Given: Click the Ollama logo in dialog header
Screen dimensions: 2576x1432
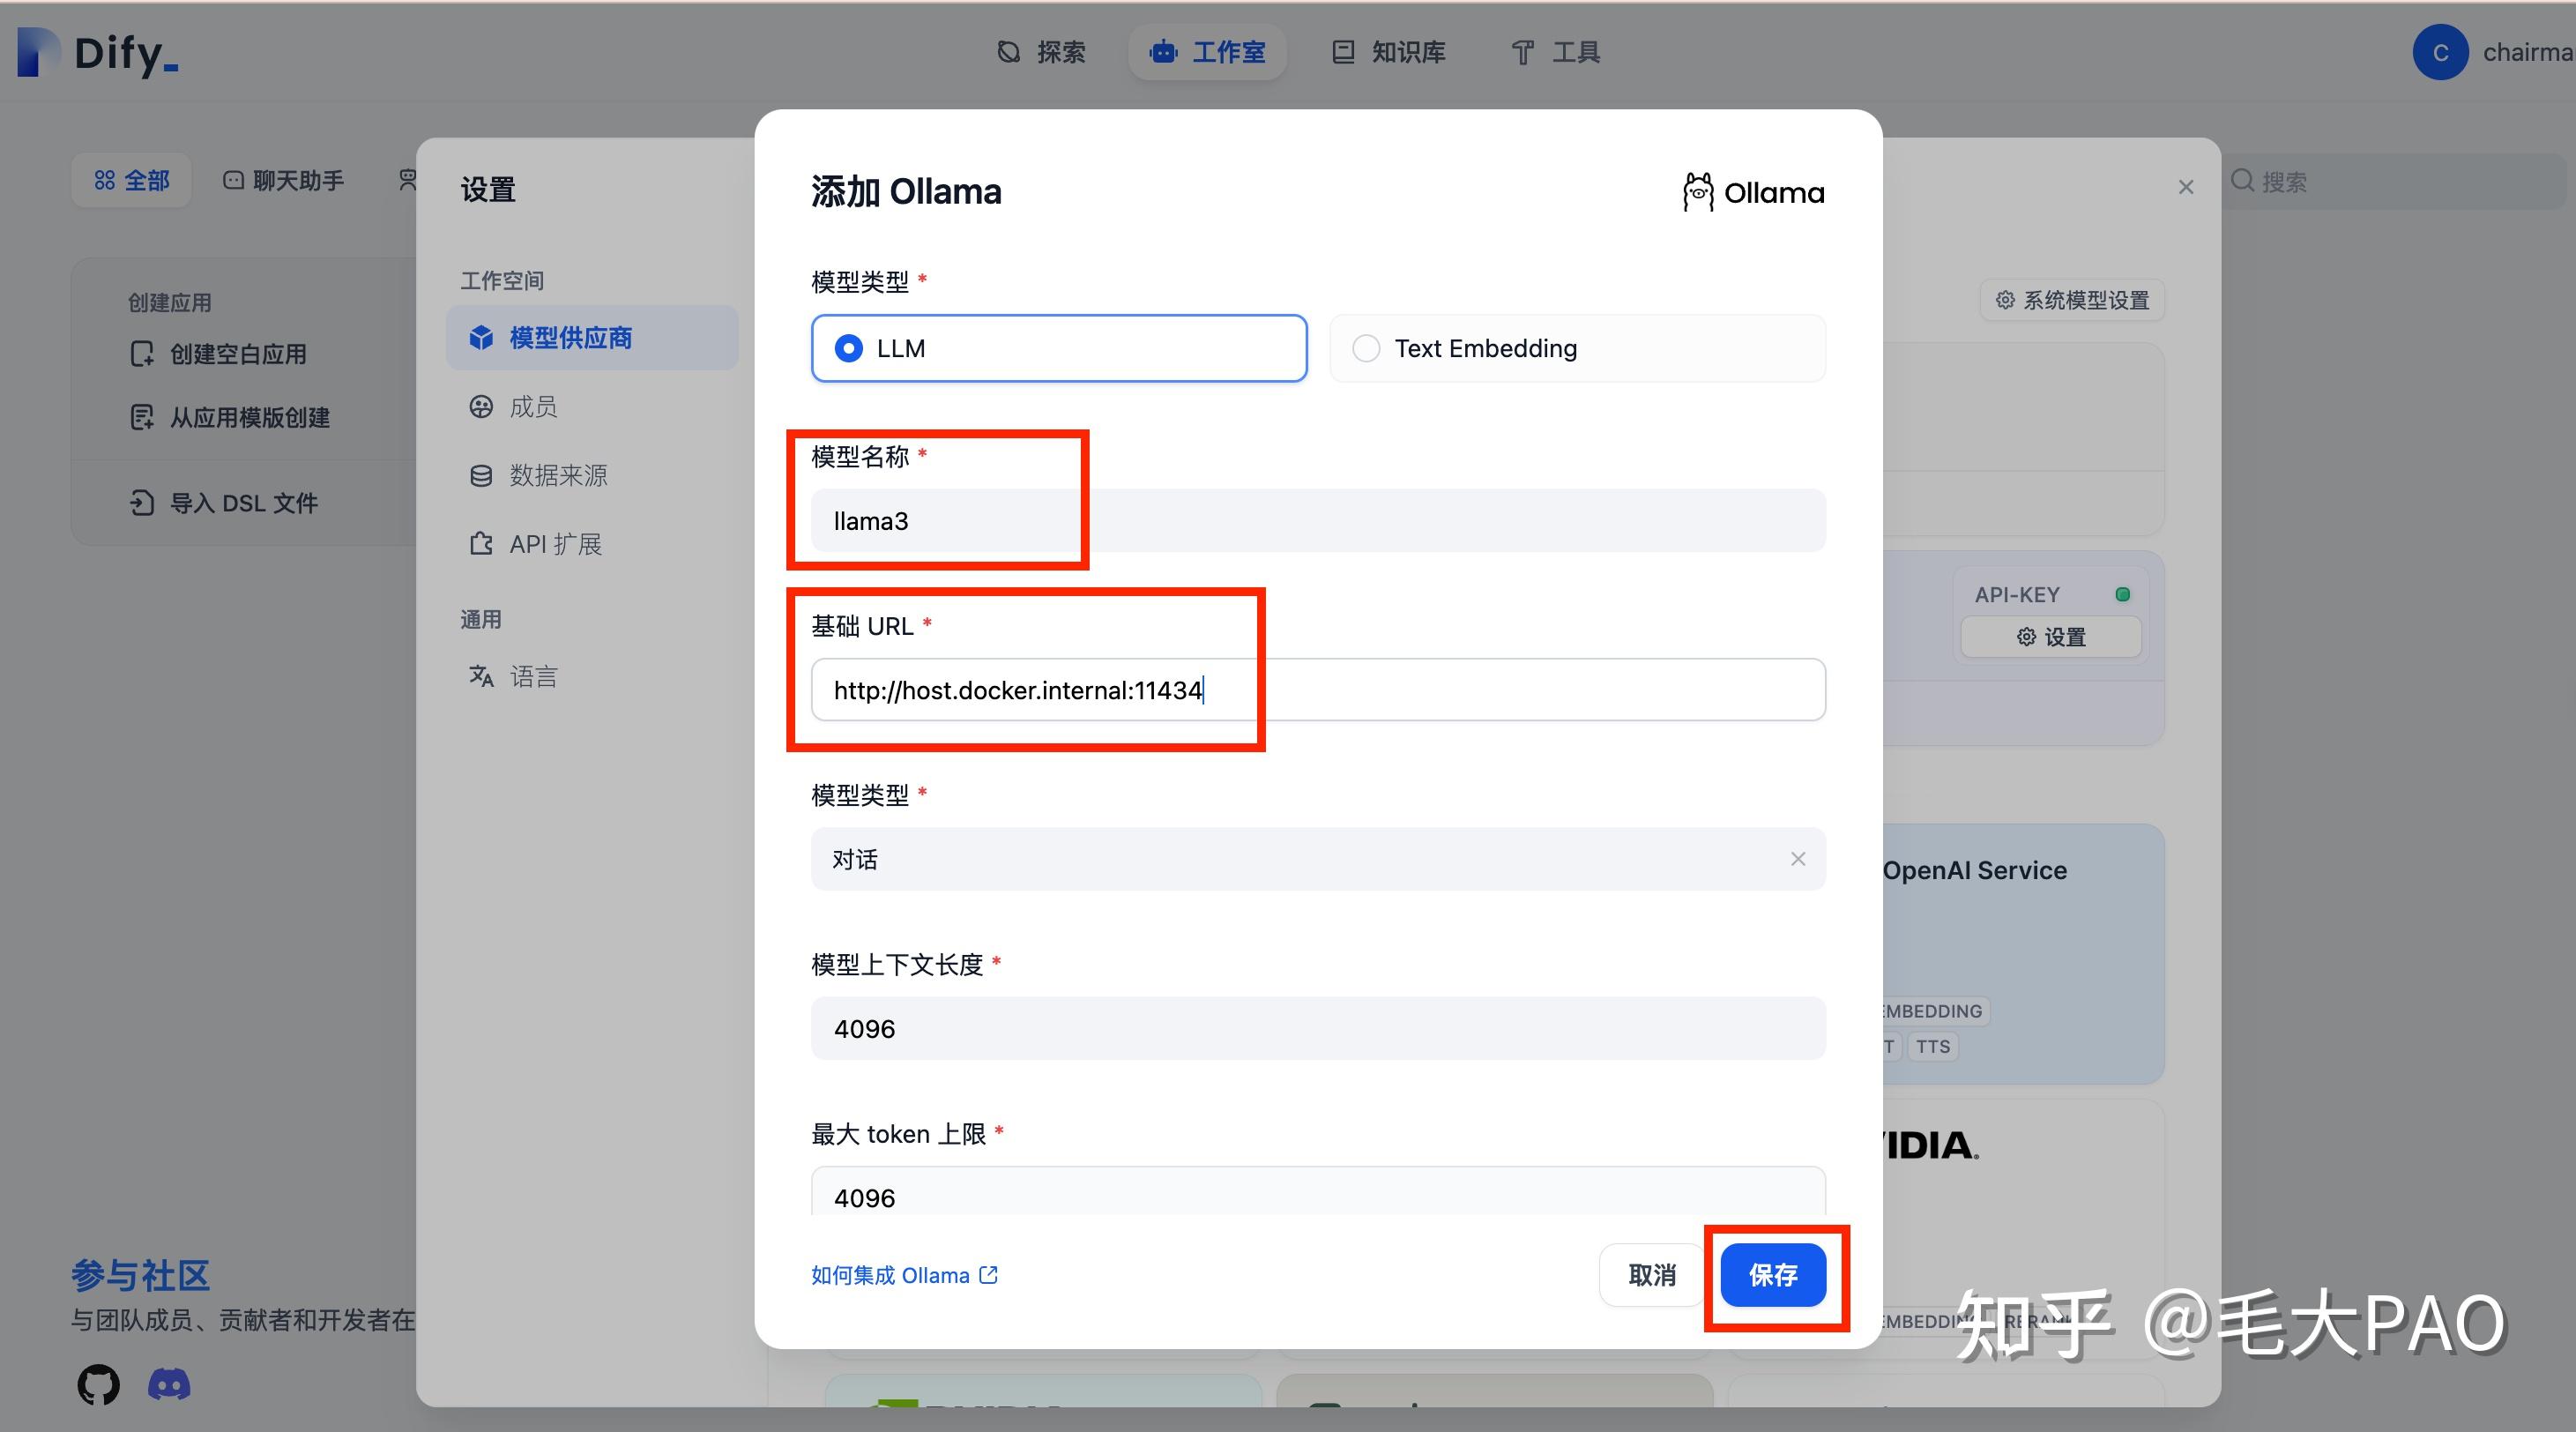Looking at the screenshot, I should point(1754,192).
